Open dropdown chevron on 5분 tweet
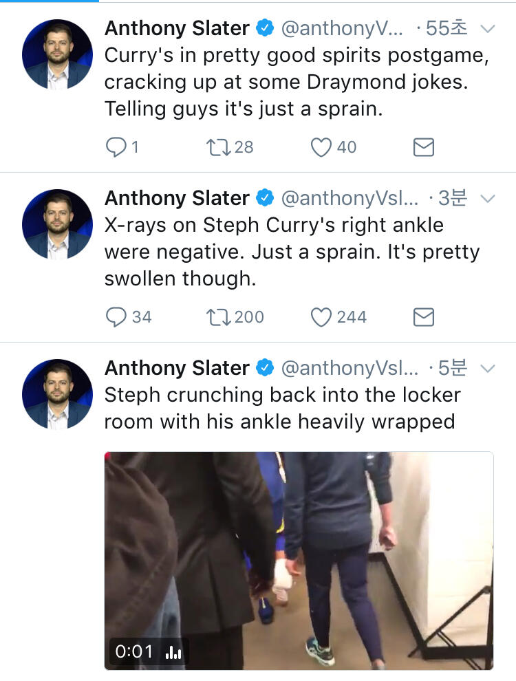The height and width of the screenshot is (681, 516). point(487,369)
